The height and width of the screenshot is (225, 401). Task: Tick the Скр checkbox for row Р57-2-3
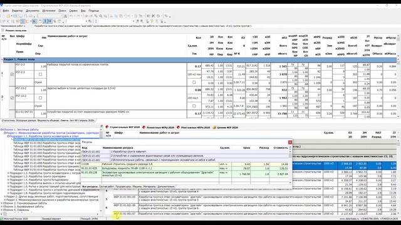coord(40,74)
